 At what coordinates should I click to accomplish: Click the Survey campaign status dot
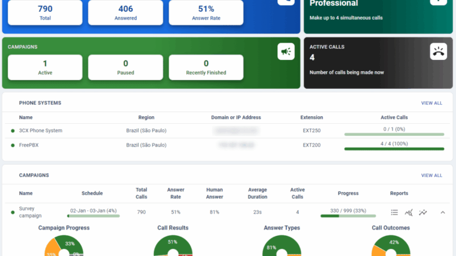(12, 212)
